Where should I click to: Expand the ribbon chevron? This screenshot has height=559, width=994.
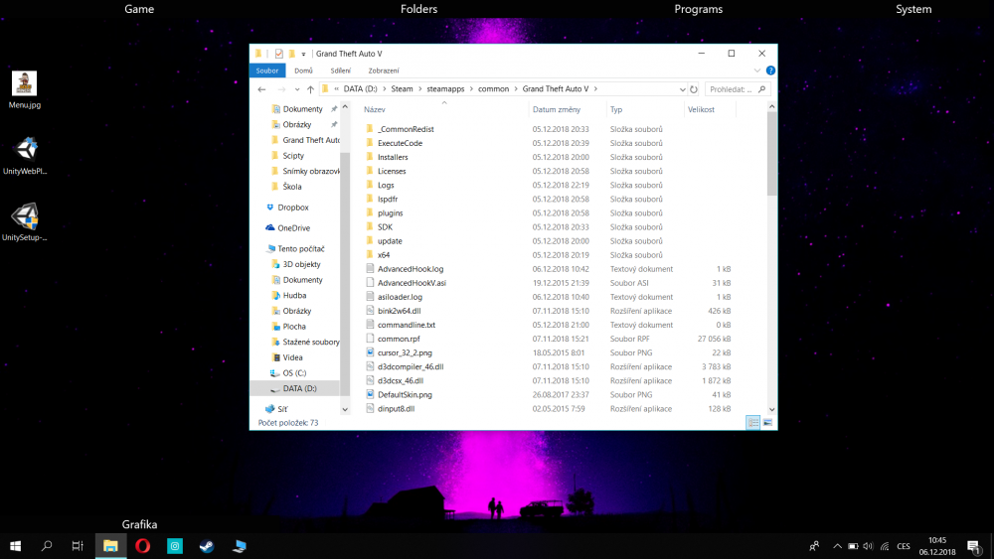click(756, 70)
